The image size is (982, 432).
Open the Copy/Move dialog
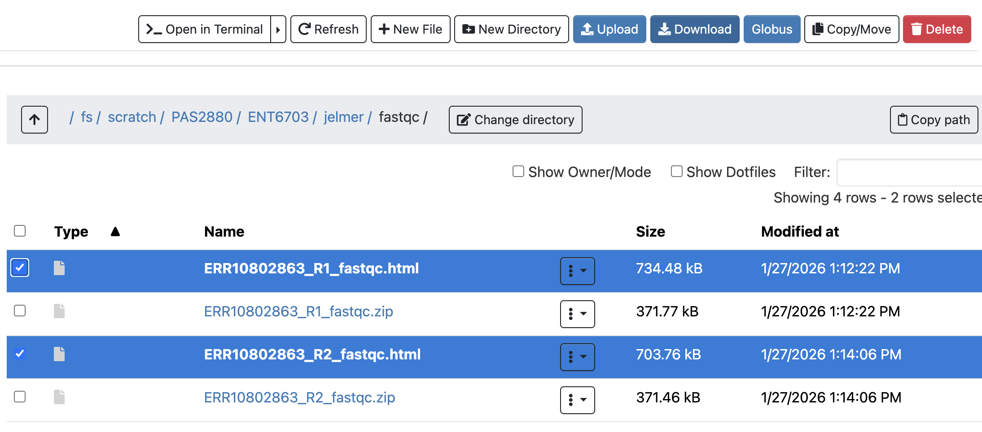click(x=851, y=30)
